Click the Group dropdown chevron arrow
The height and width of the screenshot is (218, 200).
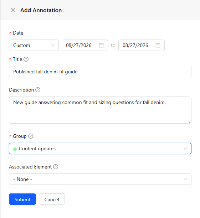tap(185, 149)
